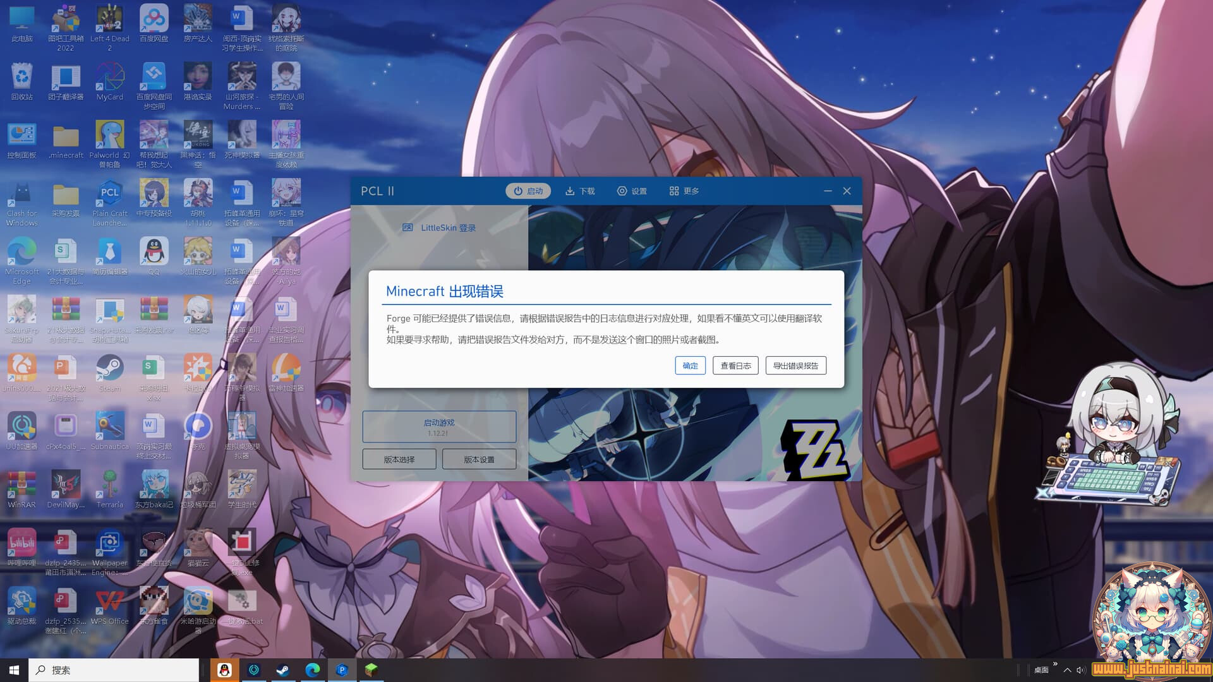Open the 设置 tab in PCL II
1213x682 pixels.
[x=632, y=191]
